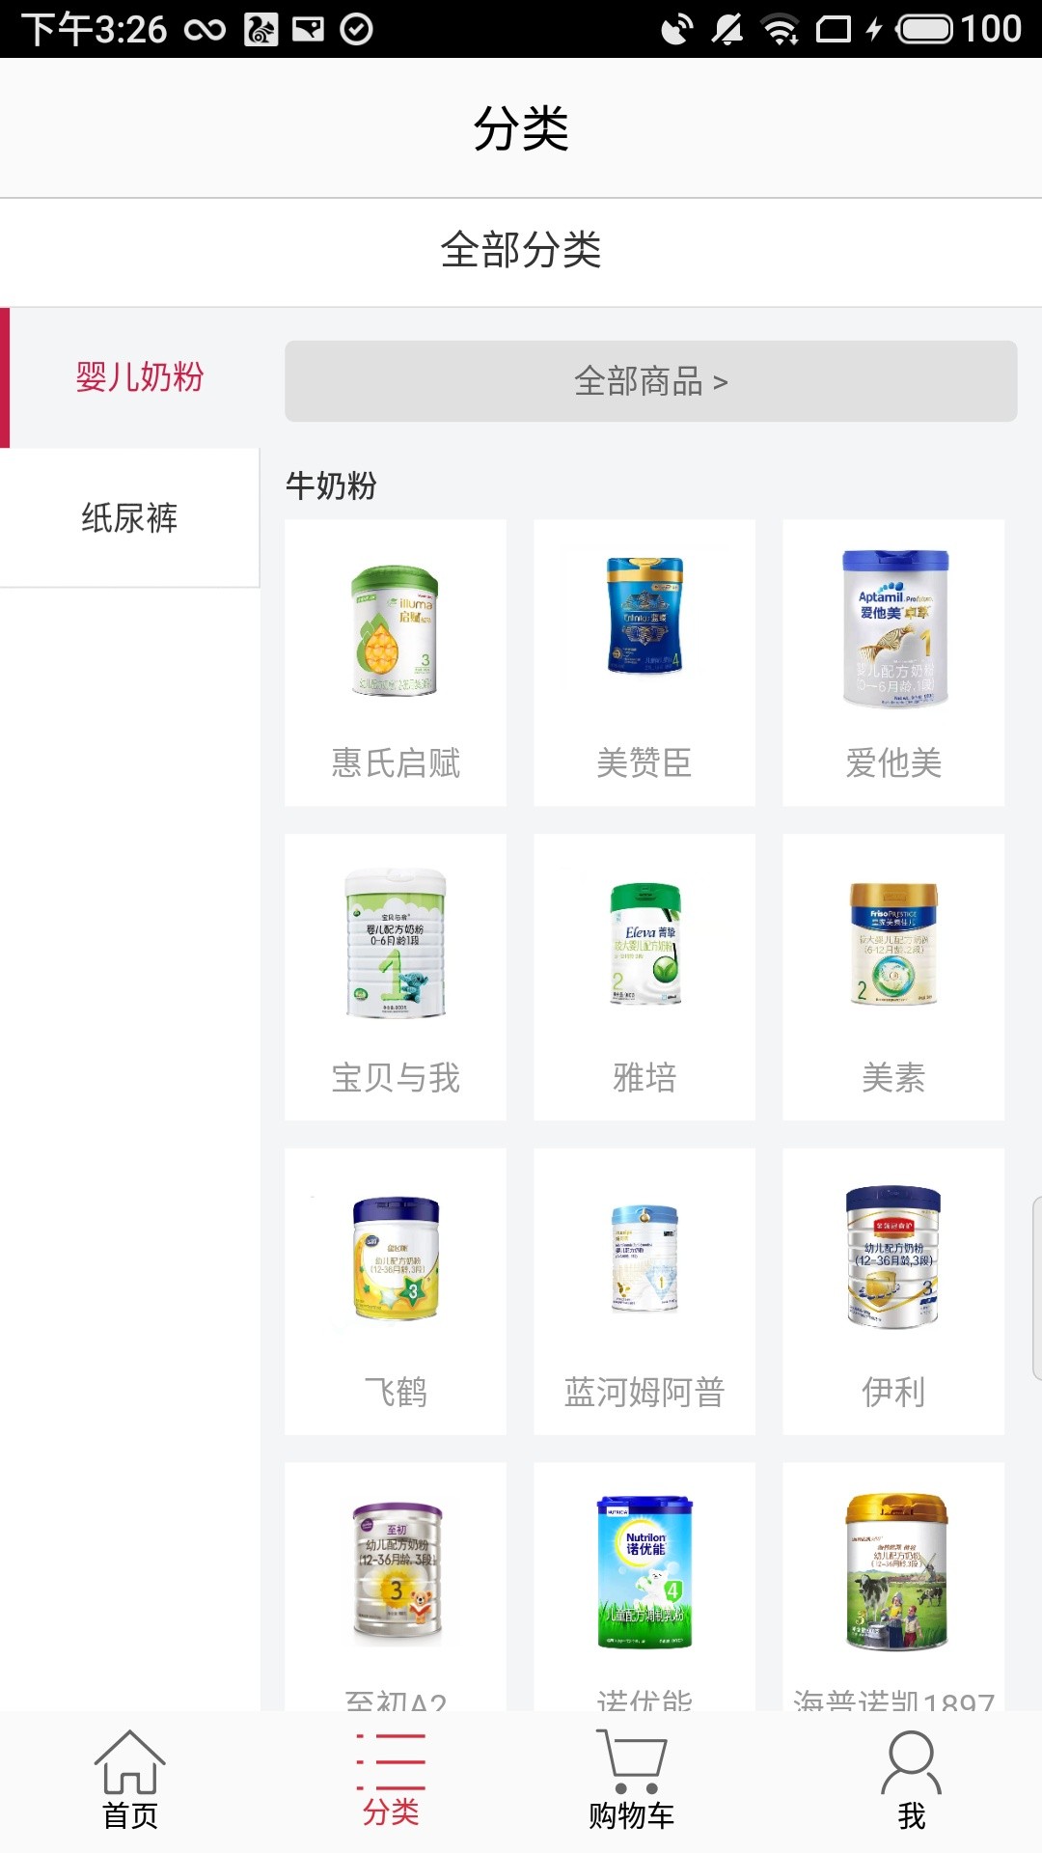Select the 宝贝与我 brand tile
This screenshot has width=1042, height=1853.
click(x=396, y=978)
